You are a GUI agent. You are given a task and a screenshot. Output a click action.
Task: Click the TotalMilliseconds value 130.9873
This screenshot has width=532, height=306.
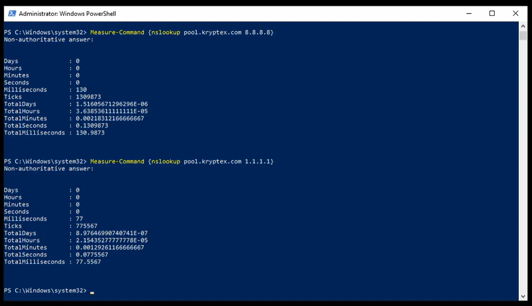coord(90,133)
